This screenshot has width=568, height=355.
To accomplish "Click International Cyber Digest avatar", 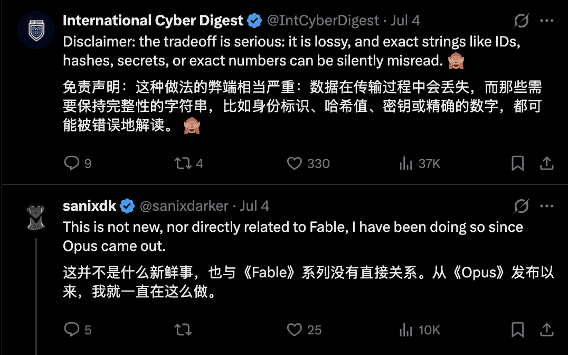I will [36, 31].
